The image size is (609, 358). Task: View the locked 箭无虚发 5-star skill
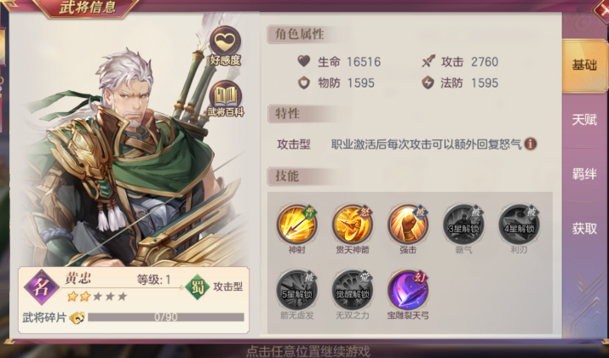click(297, 291)
